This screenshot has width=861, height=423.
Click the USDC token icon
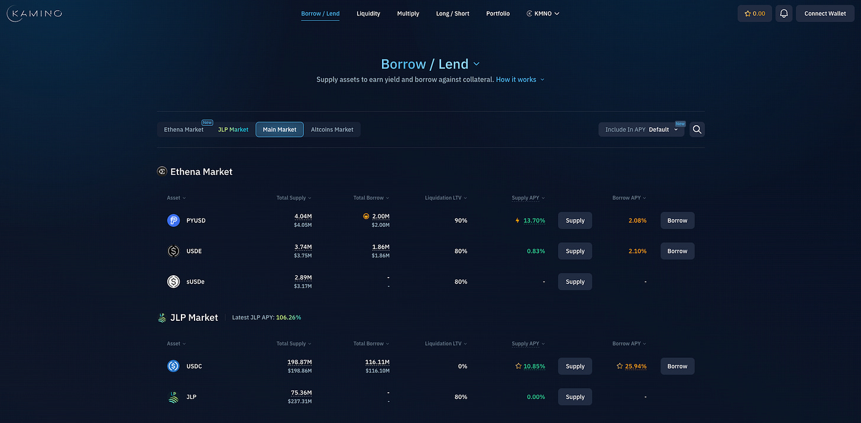(173, 366)
